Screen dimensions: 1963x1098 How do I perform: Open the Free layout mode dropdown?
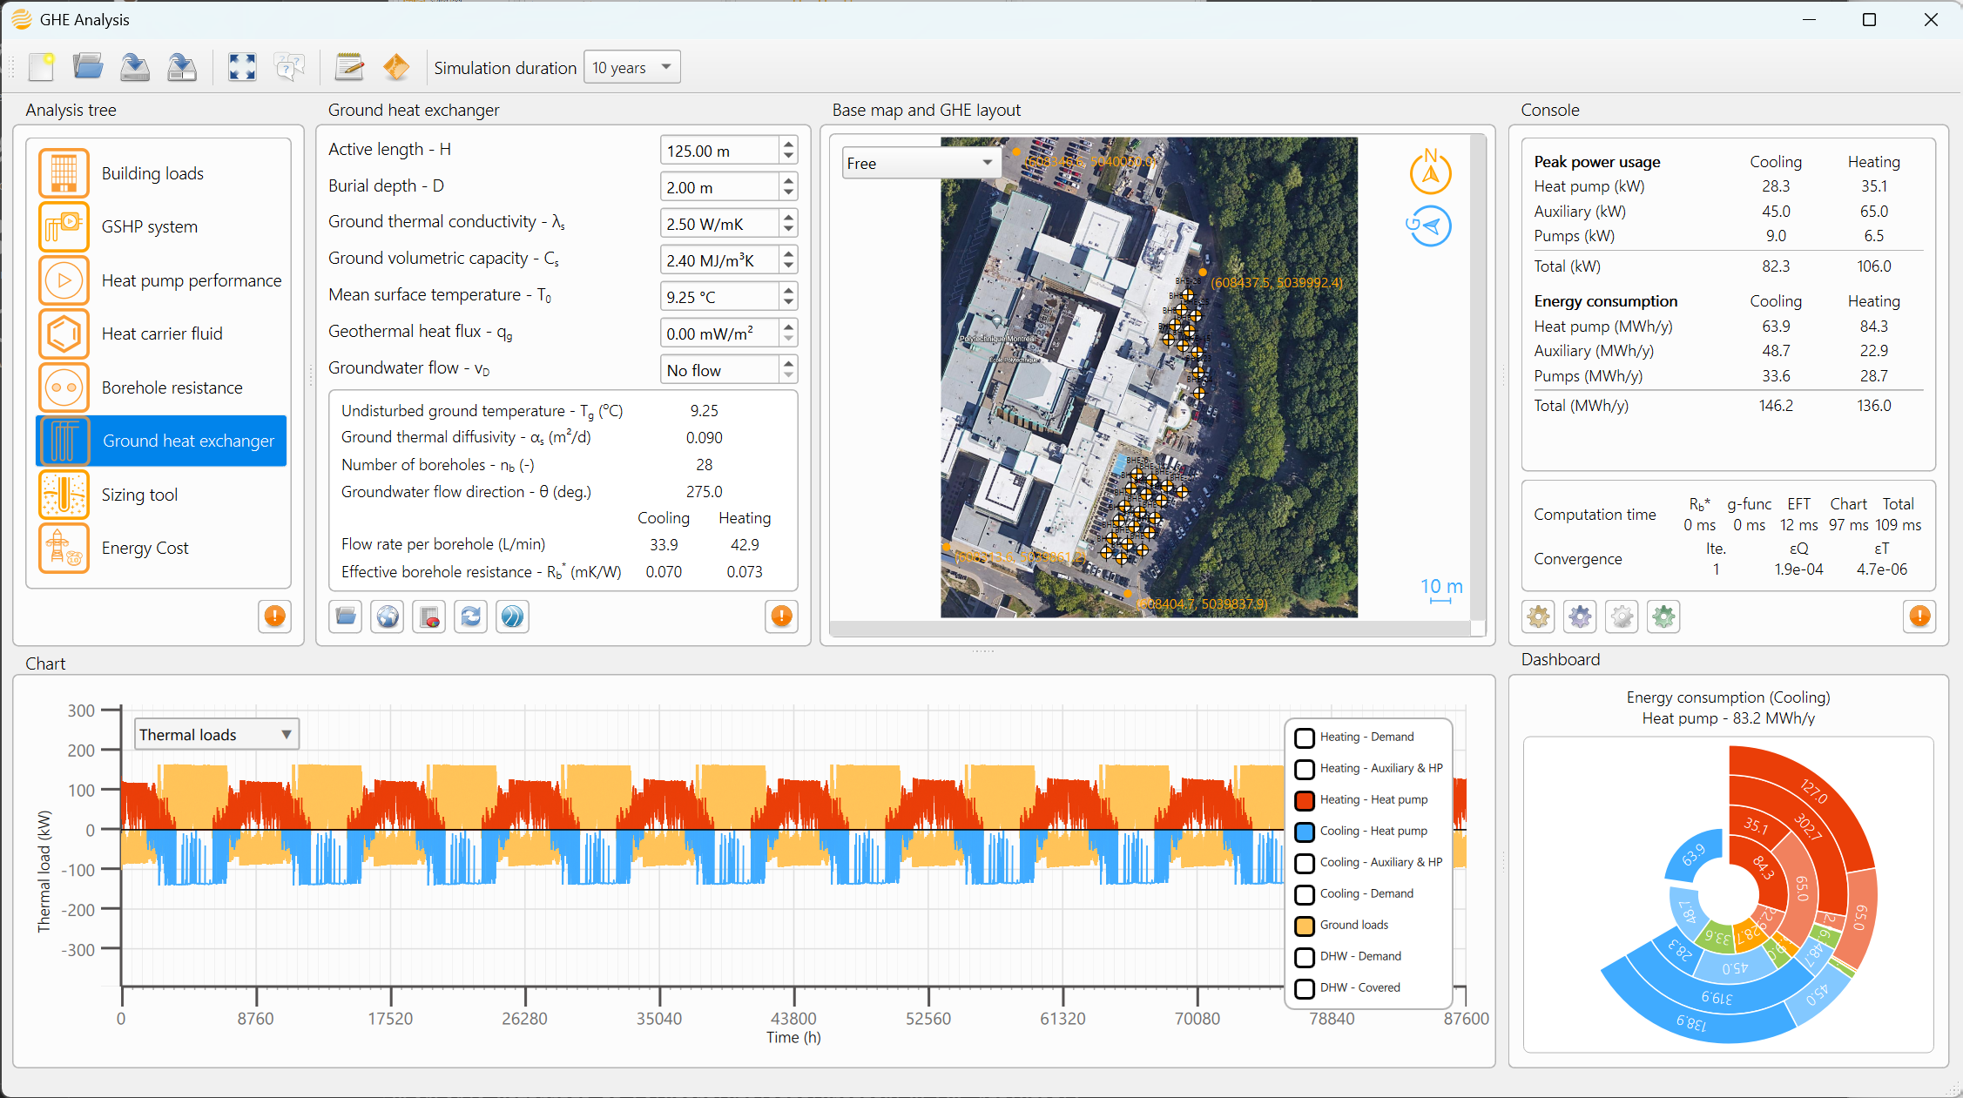click(921, 163)
